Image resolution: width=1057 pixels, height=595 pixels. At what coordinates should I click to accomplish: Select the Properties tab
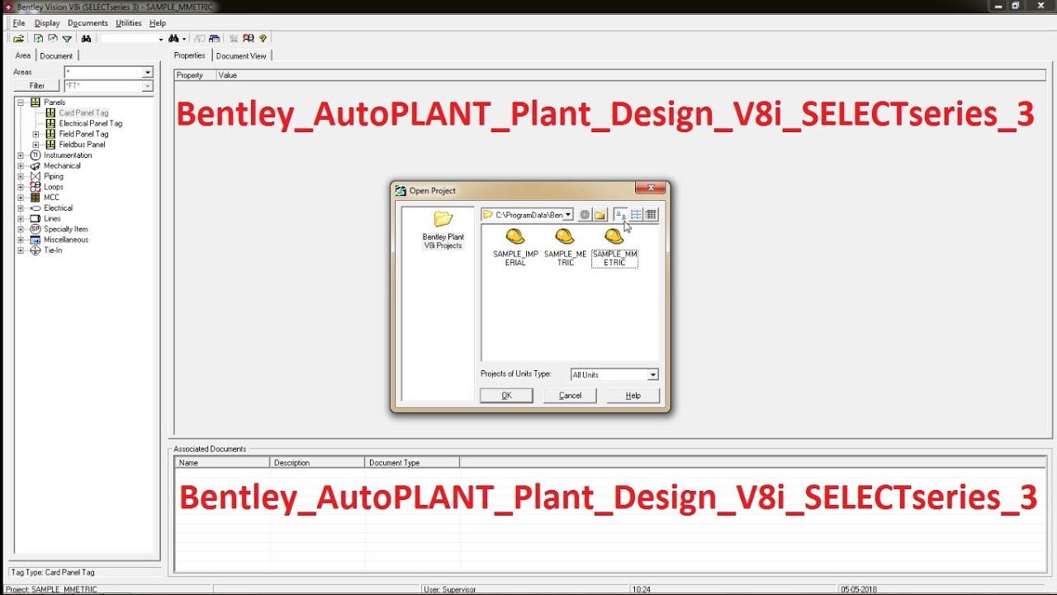tap(190, 55)
